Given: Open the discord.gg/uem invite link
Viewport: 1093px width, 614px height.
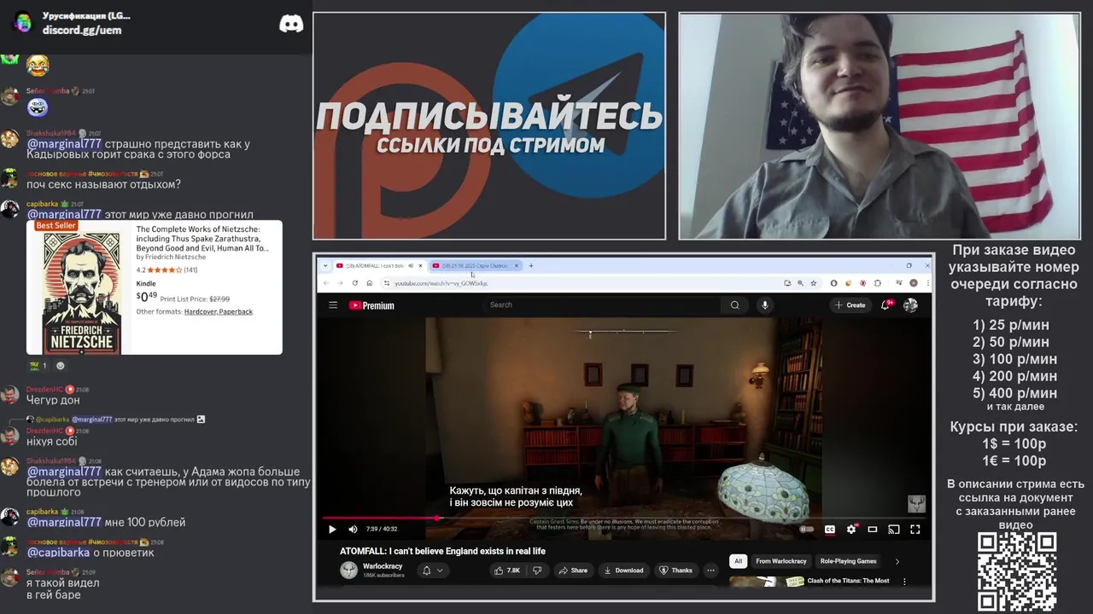Looking at the screenshot, I should pyautogui.click(x=82, y=30).
